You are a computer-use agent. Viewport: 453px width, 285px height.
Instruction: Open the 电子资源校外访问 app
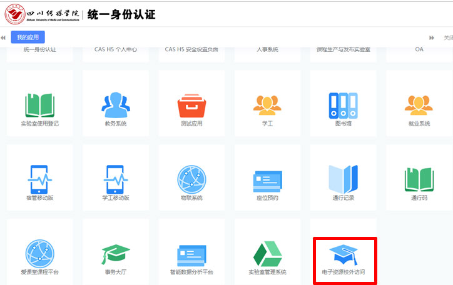pyautogui.click(x=343, y=256)
